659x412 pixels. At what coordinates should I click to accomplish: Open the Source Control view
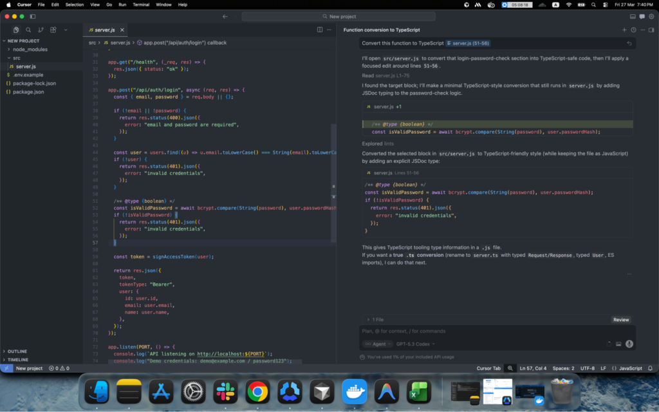pyautogui.click(x=41, y=30)
